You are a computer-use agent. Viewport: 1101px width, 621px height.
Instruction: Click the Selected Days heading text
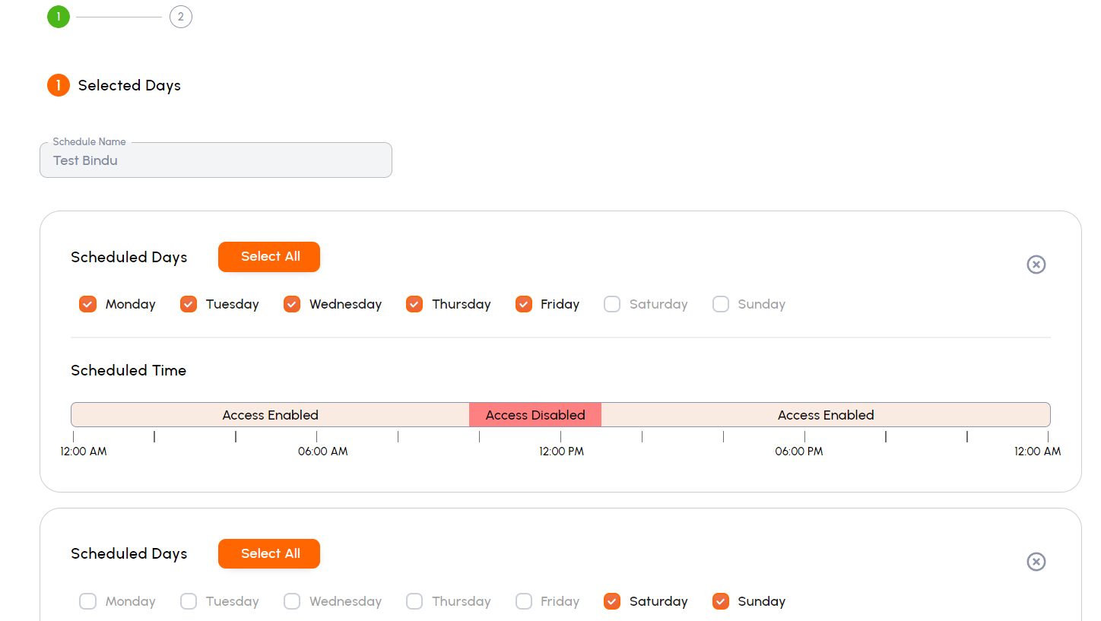(129, 85)
